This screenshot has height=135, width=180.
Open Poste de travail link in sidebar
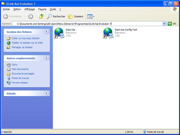coord(20,78)
